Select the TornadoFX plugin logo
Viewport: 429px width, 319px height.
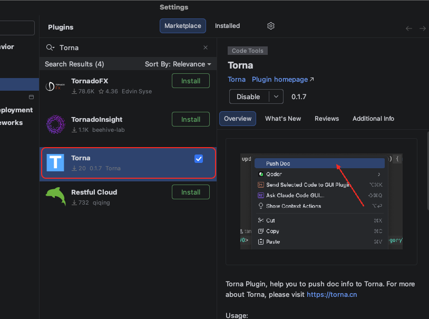pos(55,86)
